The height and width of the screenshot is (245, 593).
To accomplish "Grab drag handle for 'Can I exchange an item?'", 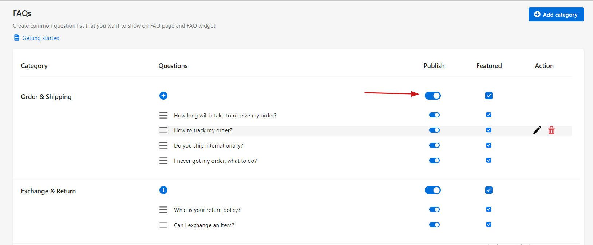I will click(x=163, y=225).
